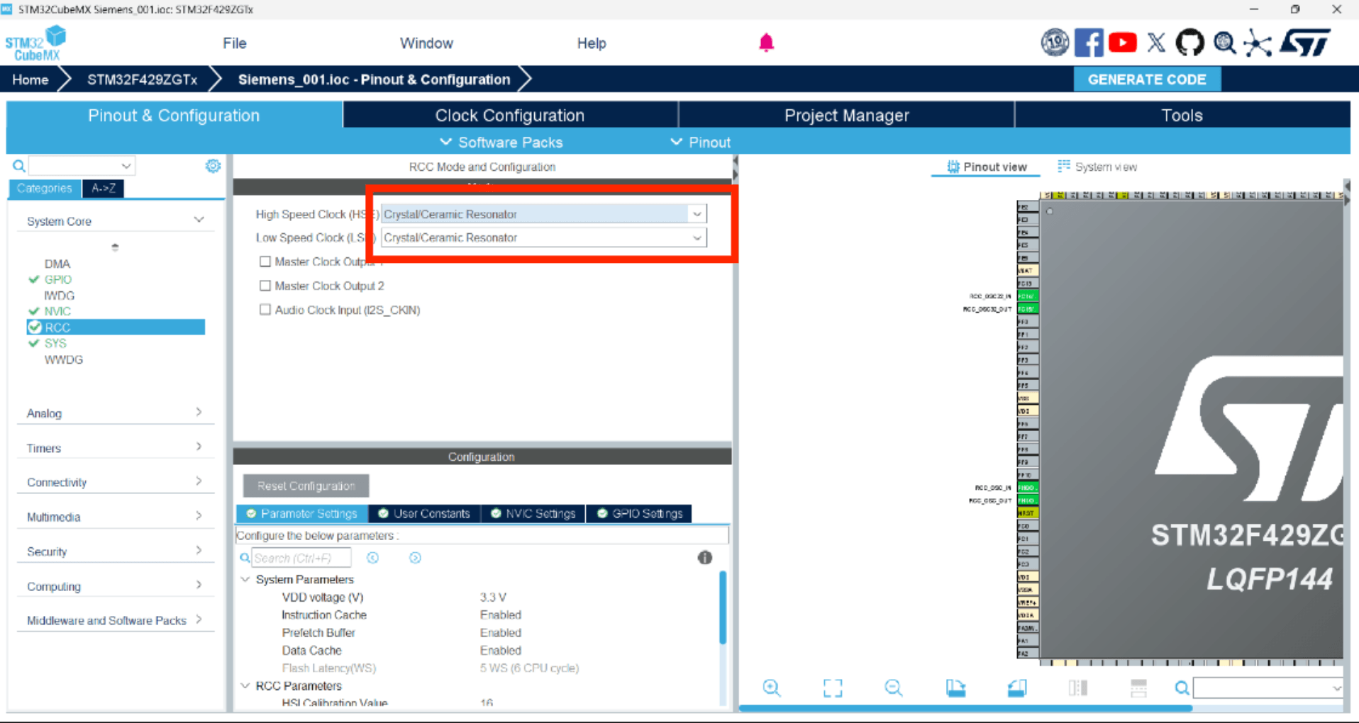Expand the Timers category
Screen dimensions: 1359x723
(x=113, y=448)
